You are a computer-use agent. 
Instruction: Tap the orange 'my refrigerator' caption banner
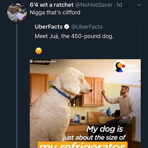(x=82, y=145)
